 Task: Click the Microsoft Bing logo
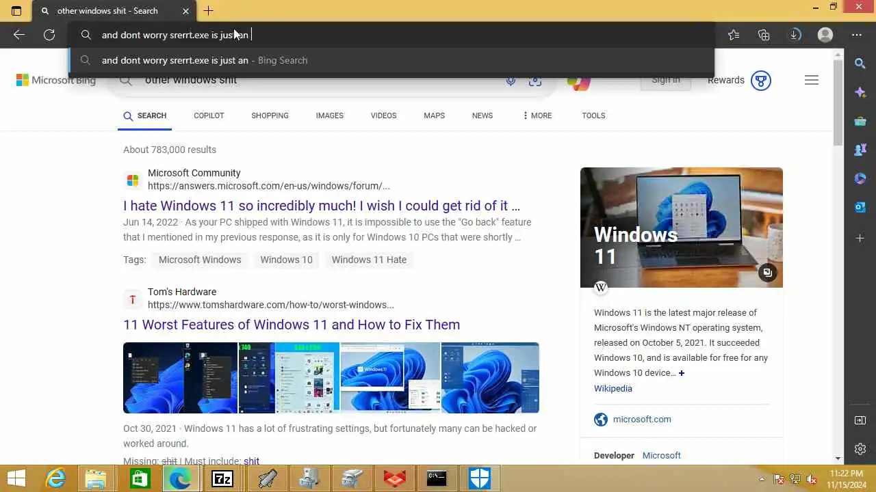[56, 80]
